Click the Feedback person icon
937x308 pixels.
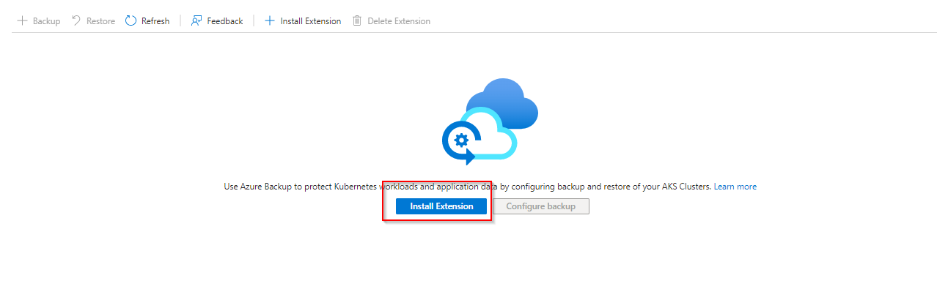196,21
